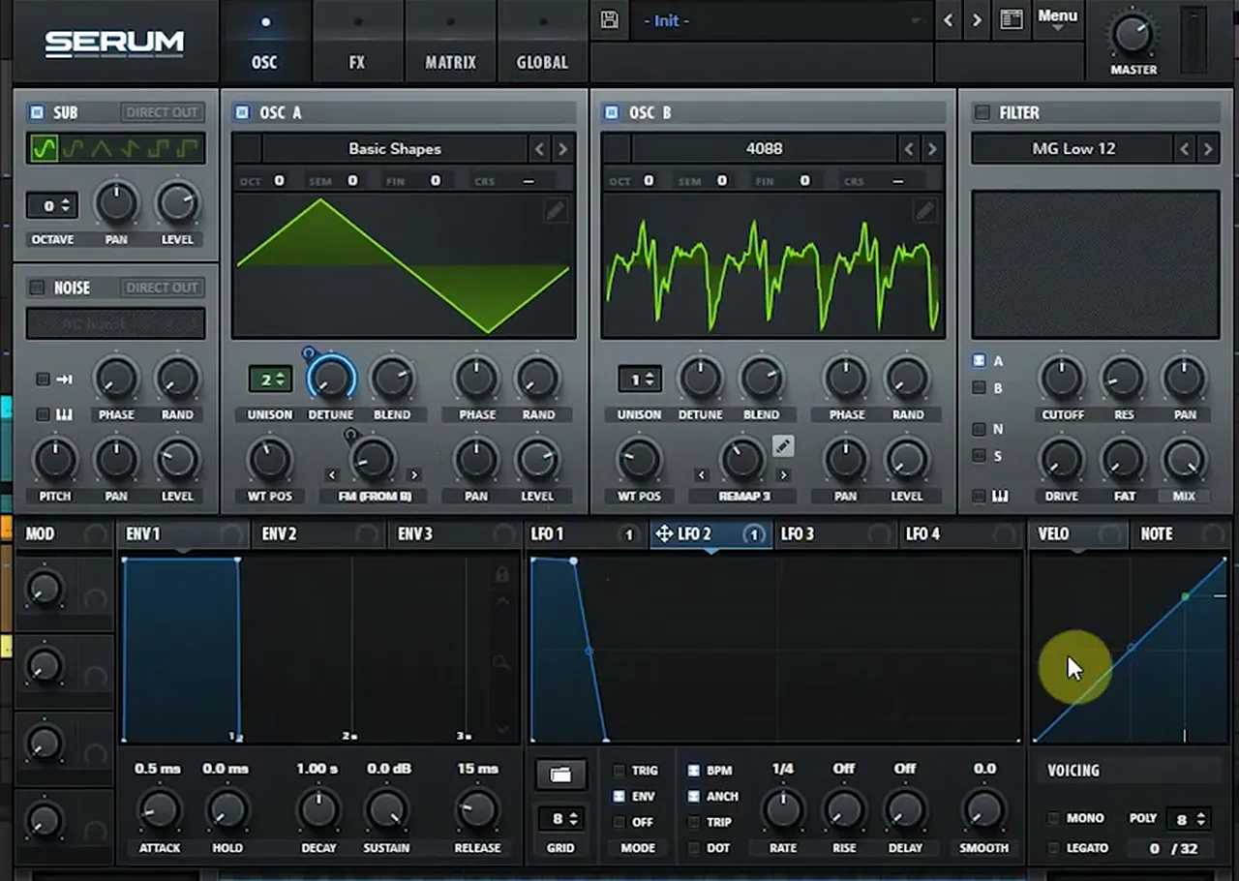The width and height of the screenshot is (1239, 881).
Task: Open the OSC B remap editor pencil icon
Action: [x=783, y=445]
